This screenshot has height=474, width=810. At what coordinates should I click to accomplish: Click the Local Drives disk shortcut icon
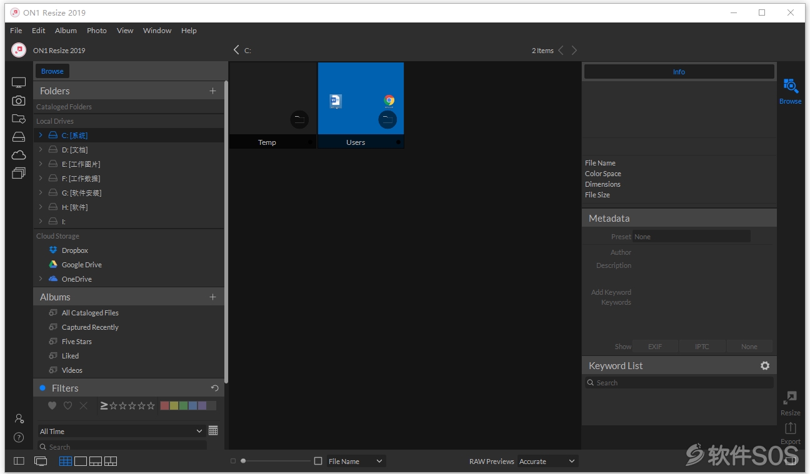[19, 137]
